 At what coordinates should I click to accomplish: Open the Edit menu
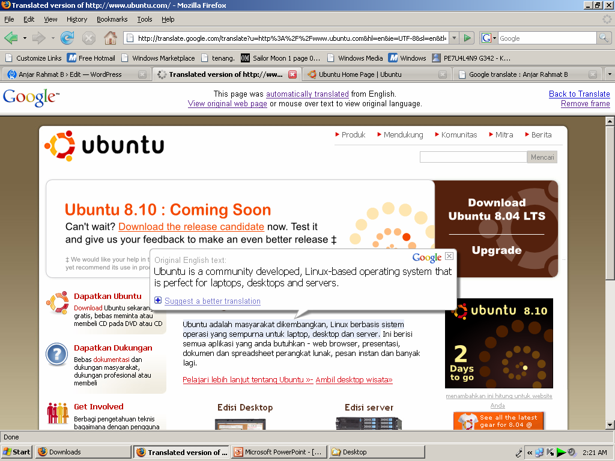[x=29, y=19]
